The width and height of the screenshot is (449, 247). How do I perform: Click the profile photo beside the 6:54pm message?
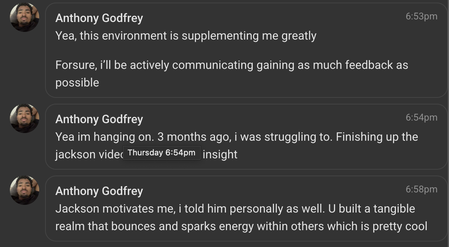tap(25, 118)
